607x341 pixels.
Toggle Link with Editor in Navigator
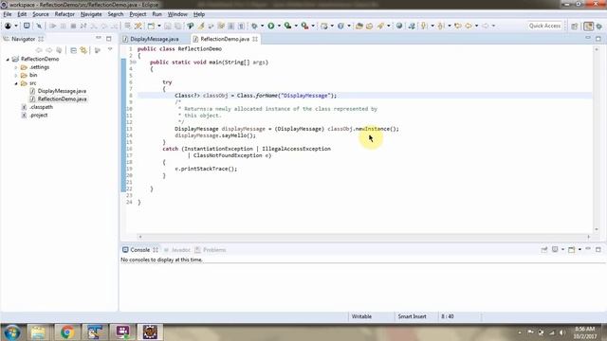(x=83, y=50)
